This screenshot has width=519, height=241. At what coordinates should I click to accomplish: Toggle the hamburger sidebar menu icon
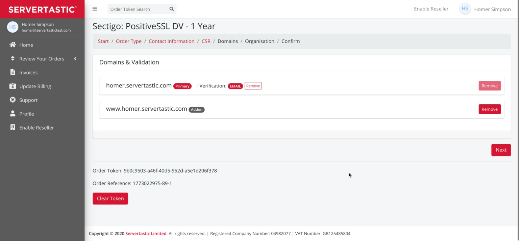(x=95, y=9)
